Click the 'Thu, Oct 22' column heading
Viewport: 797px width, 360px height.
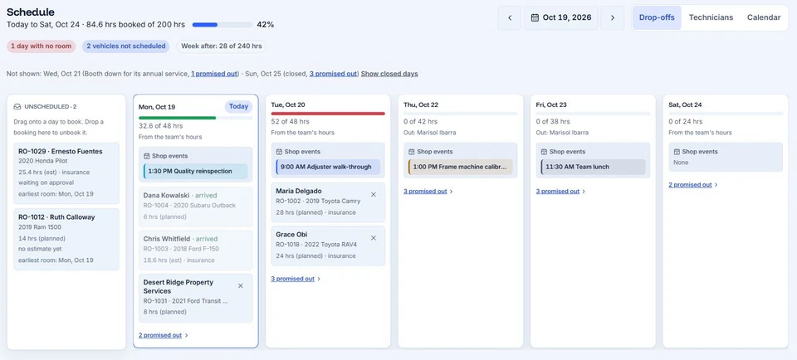click(421, 105)
